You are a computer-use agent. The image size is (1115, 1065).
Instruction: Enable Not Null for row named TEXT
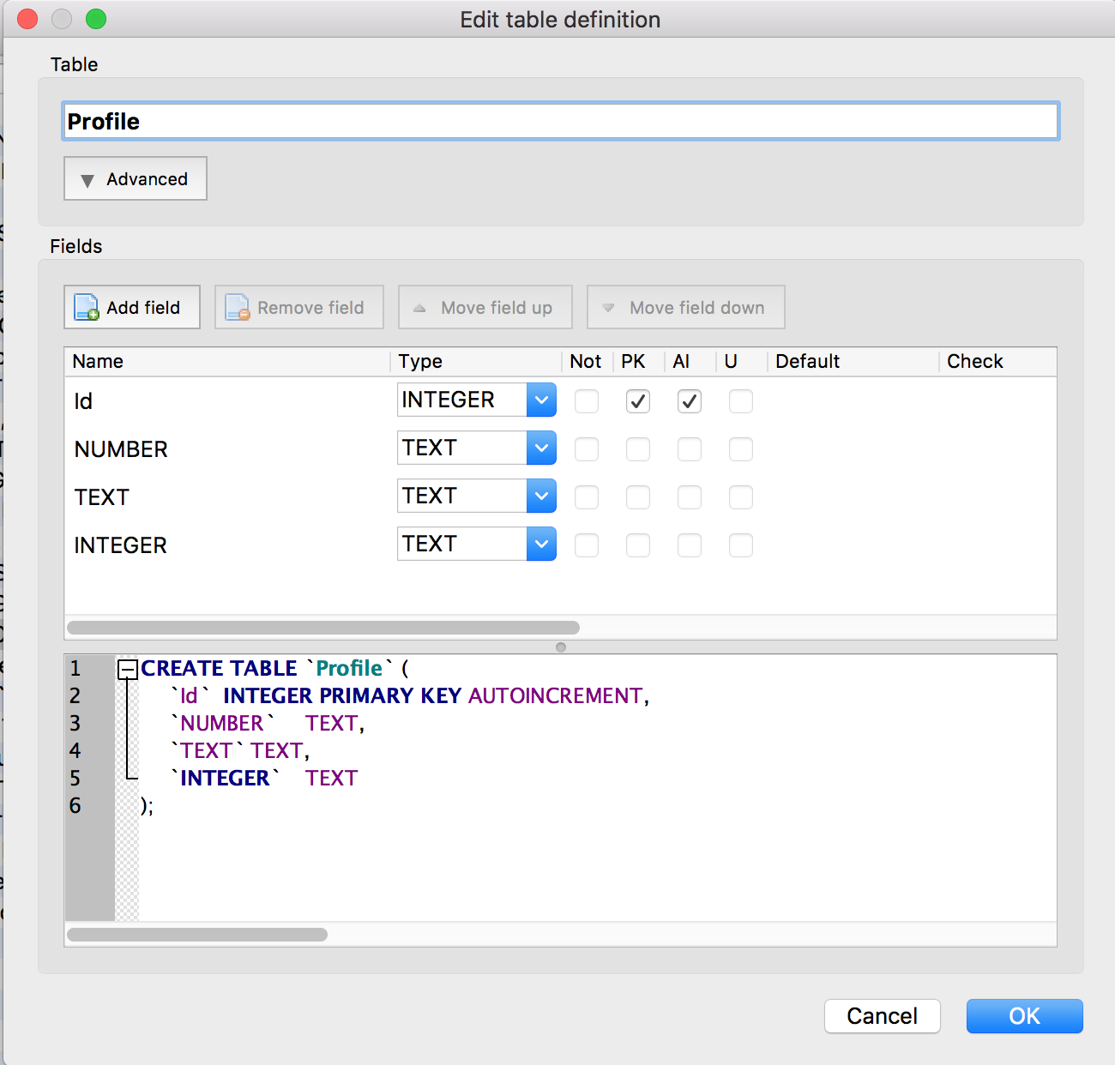587,497
